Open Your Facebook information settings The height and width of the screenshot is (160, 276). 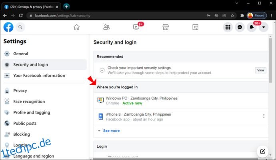click(x=44, y=76)
